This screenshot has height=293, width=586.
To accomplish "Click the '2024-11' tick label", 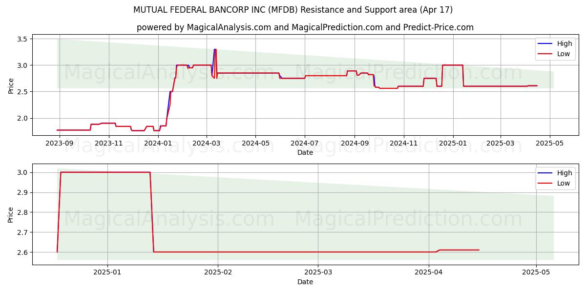I will [x=404, y=143].
